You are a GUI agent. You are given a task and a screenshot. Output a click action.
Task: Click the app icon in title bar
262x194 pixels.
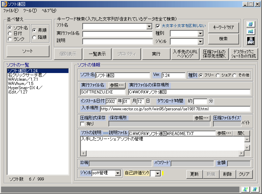4,4
